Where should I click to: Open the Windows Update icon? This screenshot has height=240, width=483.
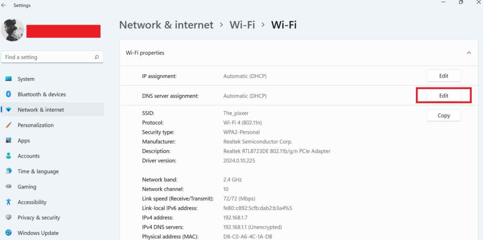tap(8, 232)
